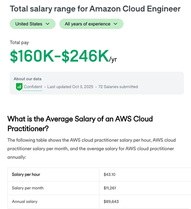
Task: Expand the All years of experience filter
Action: coord(91,24)
